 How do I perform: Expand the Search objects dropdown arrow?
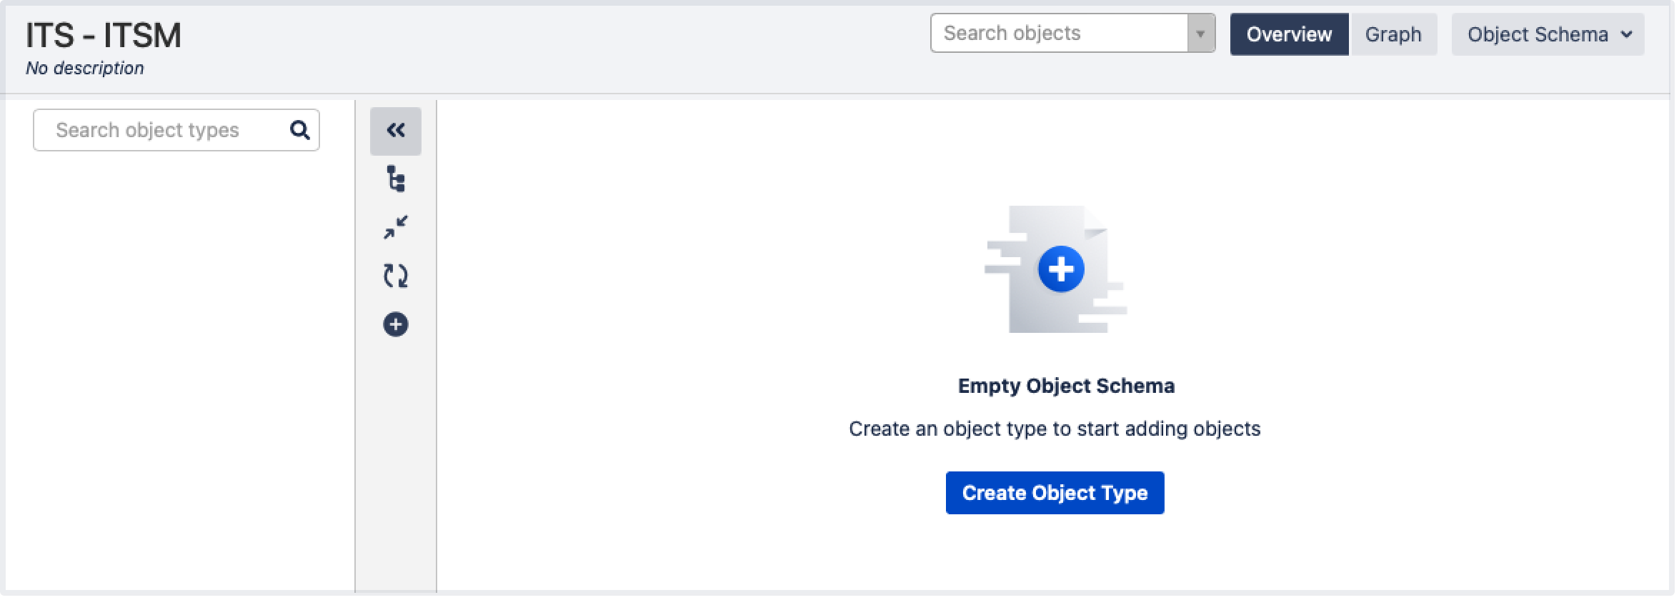pyautogui.click(x=1201, y=34)
